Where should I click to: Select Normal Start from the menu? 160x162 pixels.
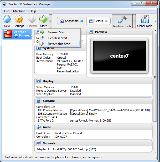60,32
